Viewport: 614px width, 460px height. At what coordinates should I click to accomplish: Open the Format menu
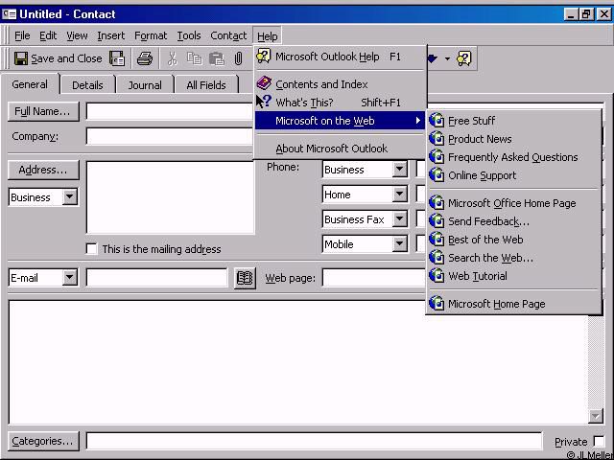151,36
